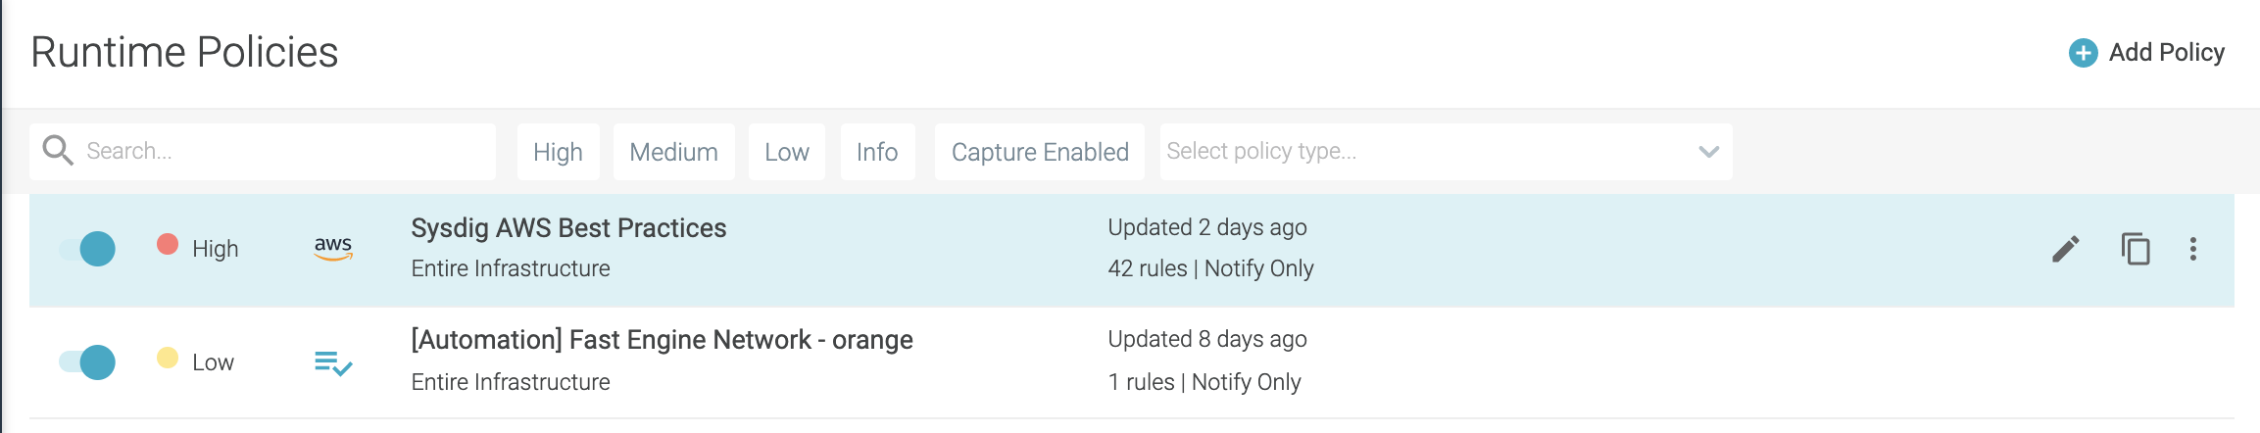This screenshot has height=433, width=2260.
Task: Filter policies by Info severity
Action: (877, 152)
